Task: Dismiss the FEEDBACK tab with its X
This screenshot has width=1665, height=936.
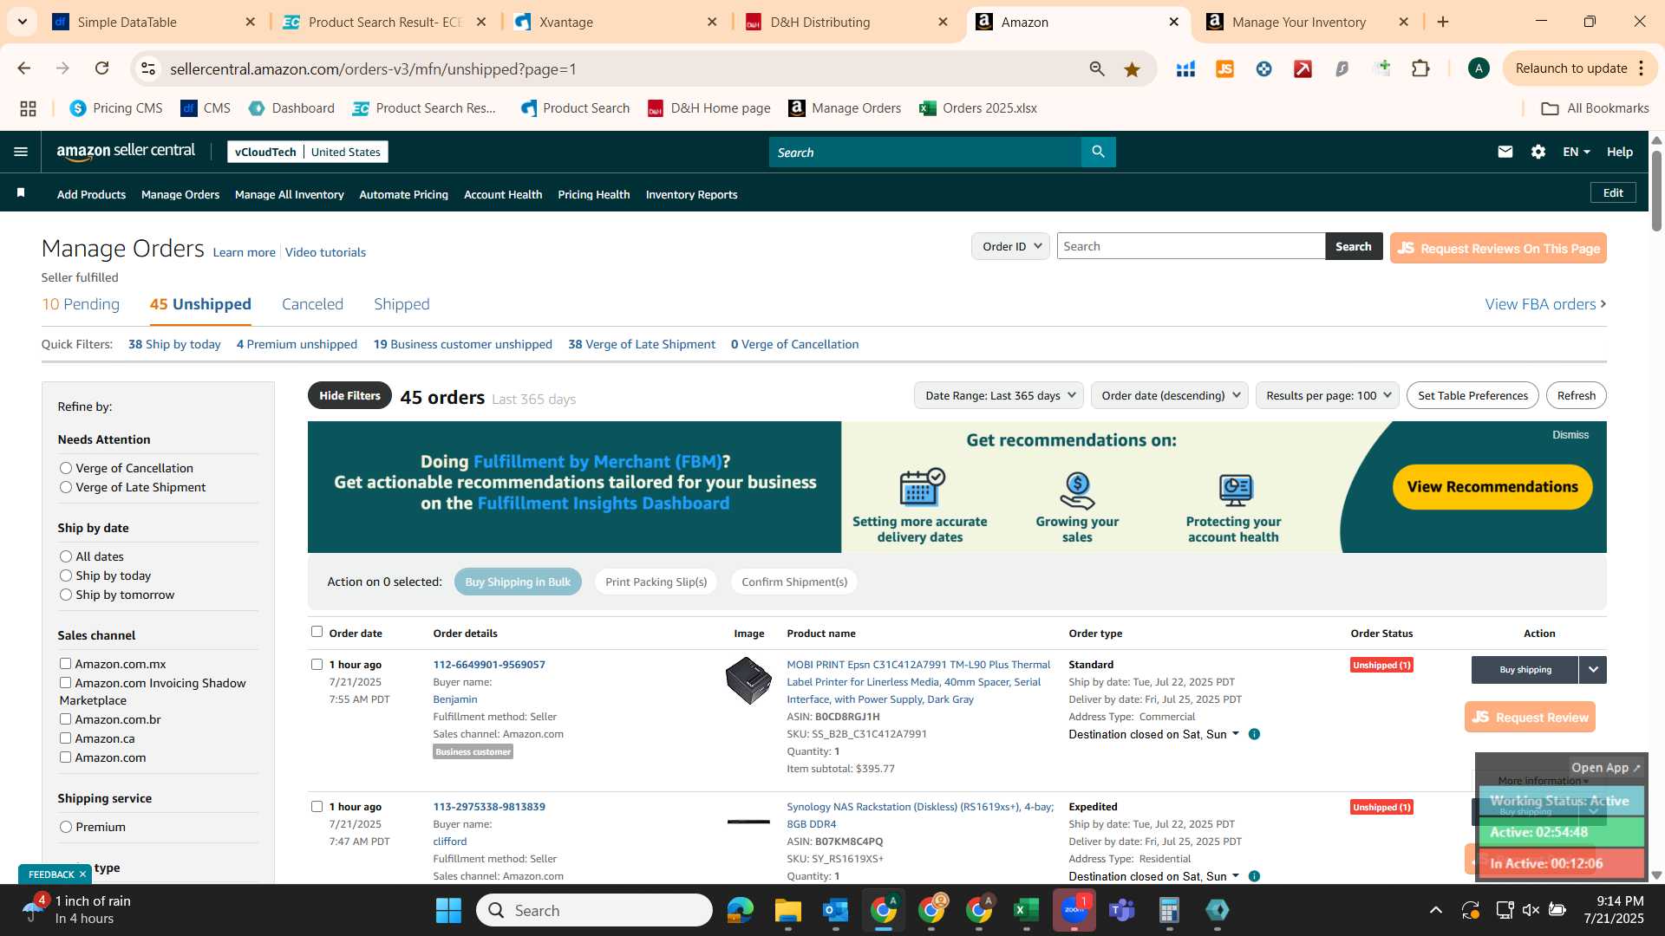Action: (82, 874)
